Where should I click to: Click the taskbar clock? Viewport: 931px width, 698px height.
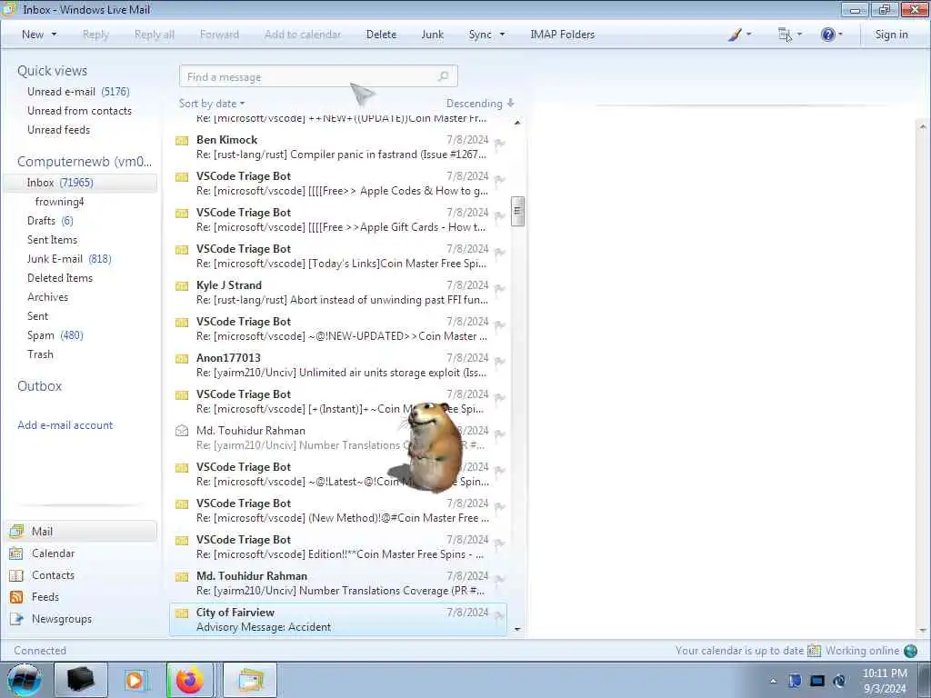pyautogui.click(x=885, y=681)
